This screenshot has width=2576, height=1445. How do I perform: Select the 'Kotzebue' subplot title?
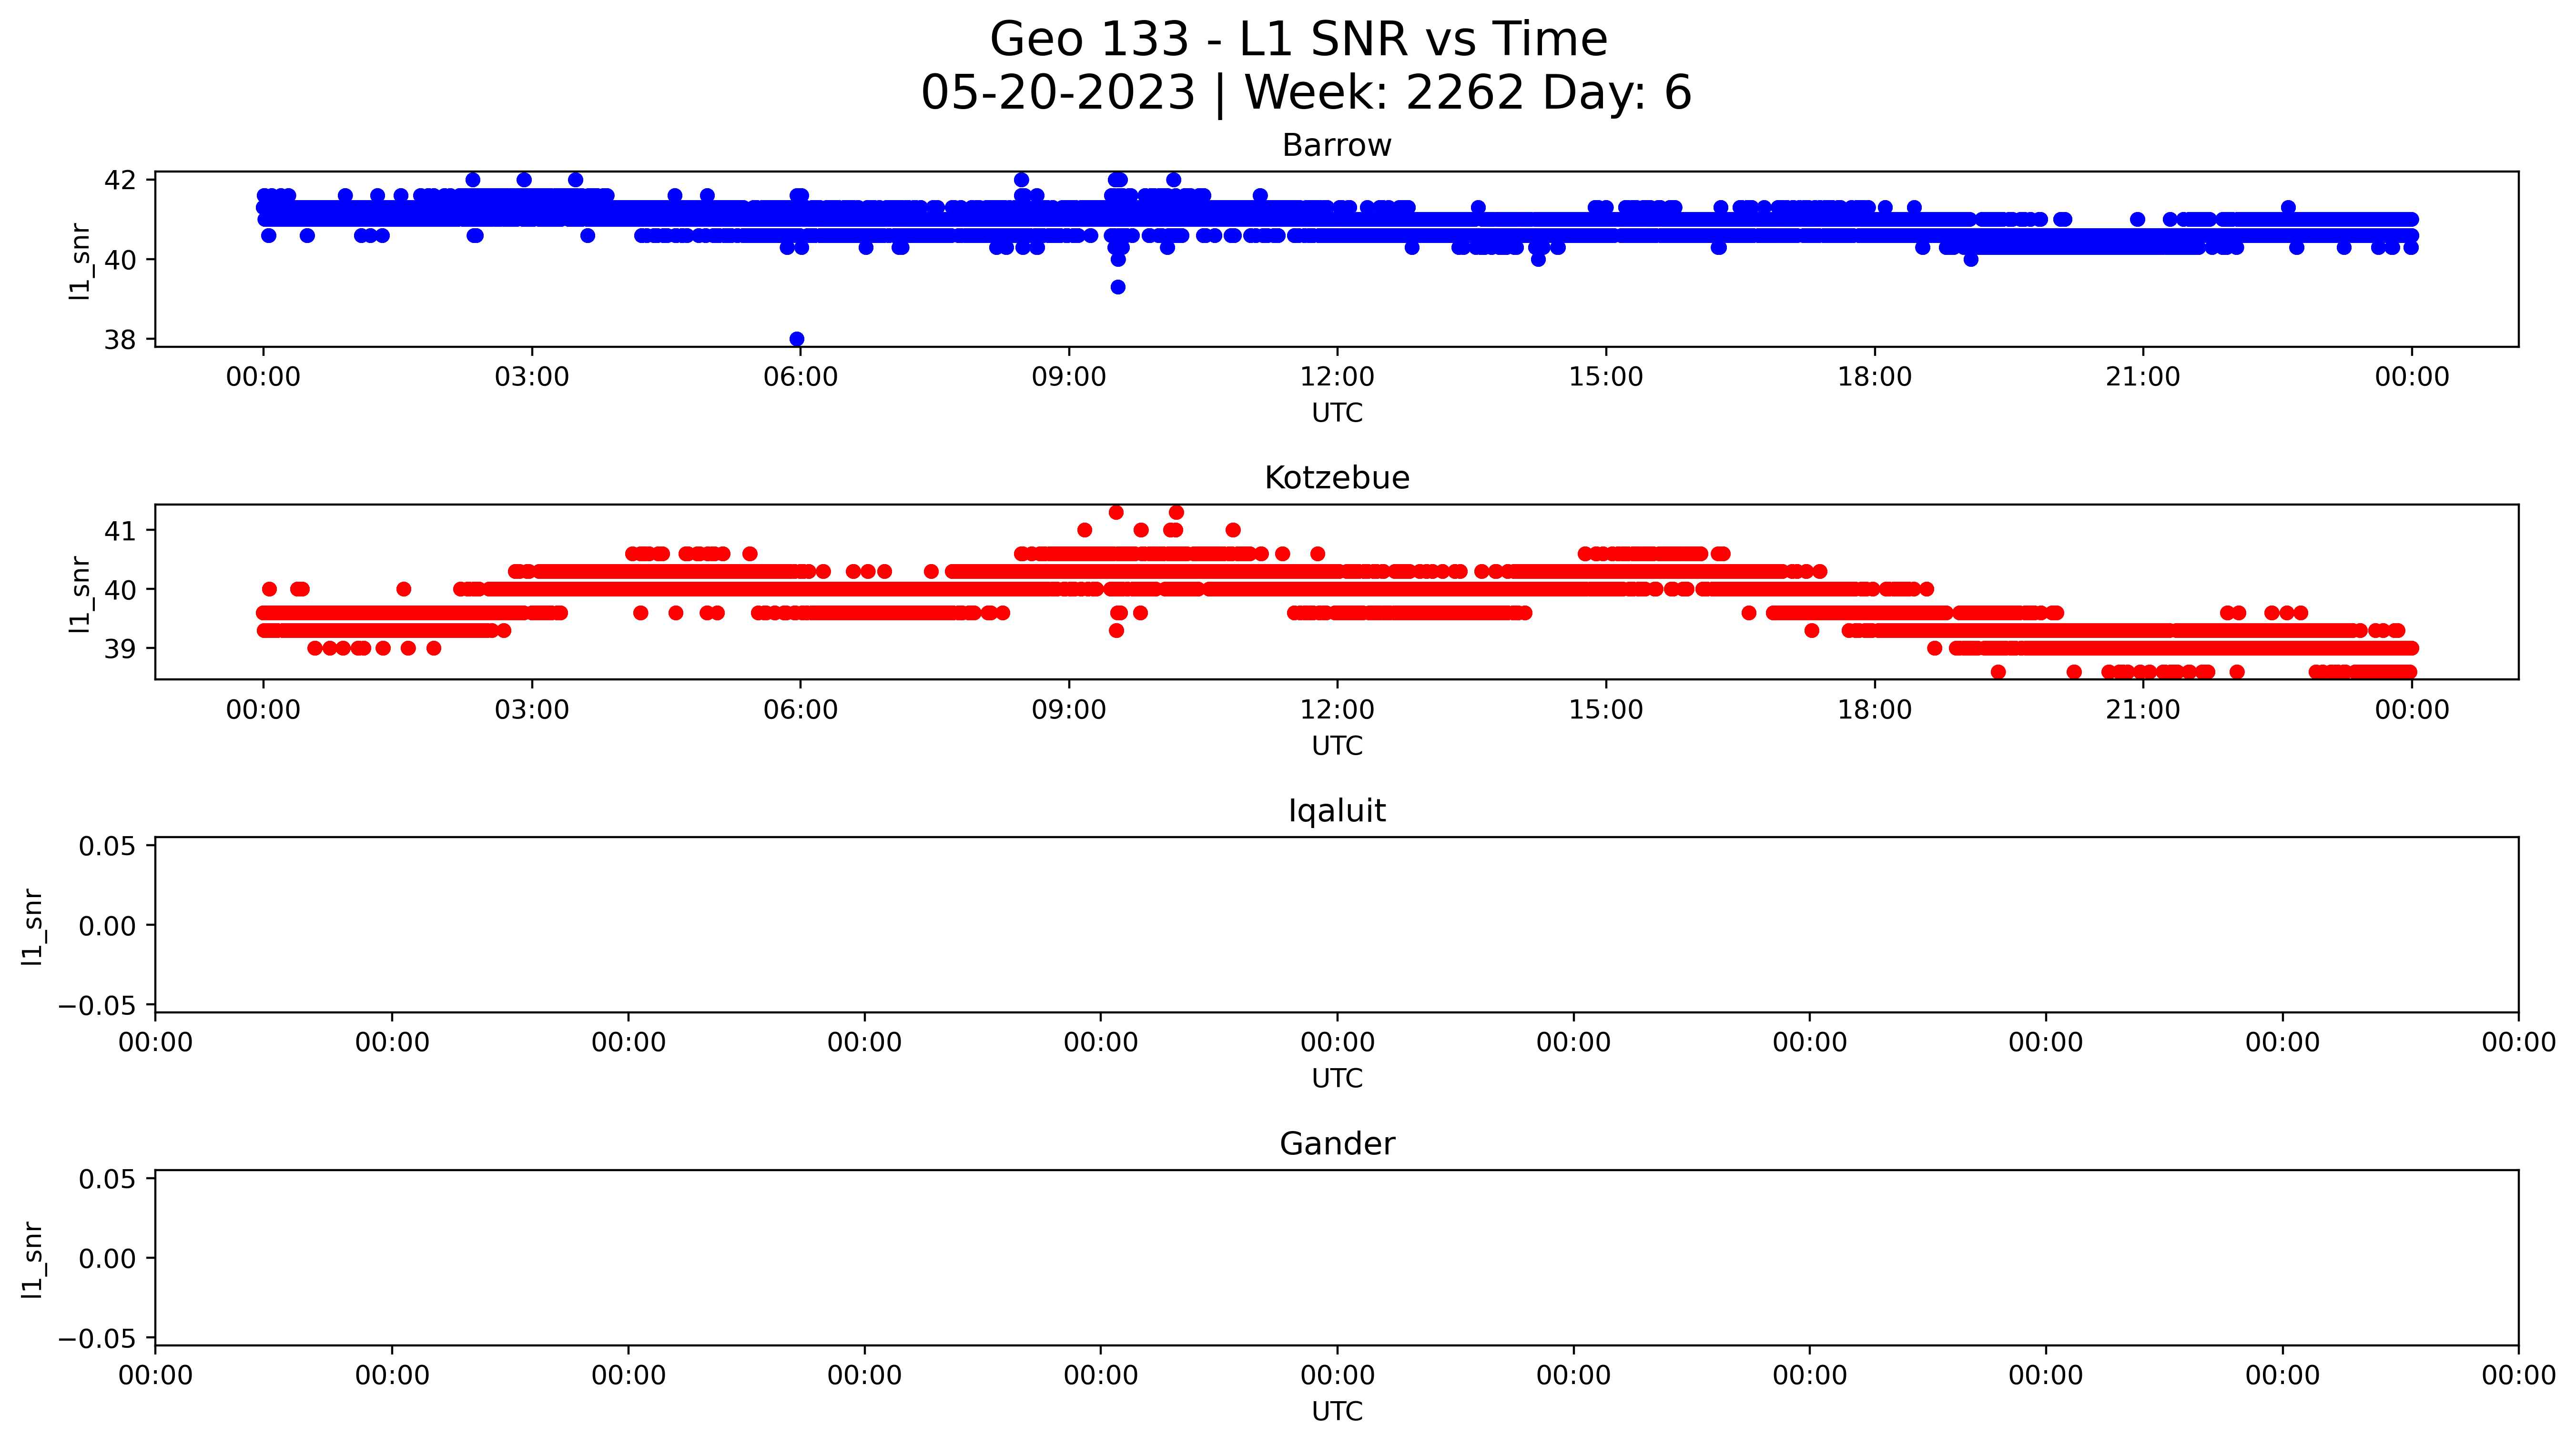(1337, 478)
